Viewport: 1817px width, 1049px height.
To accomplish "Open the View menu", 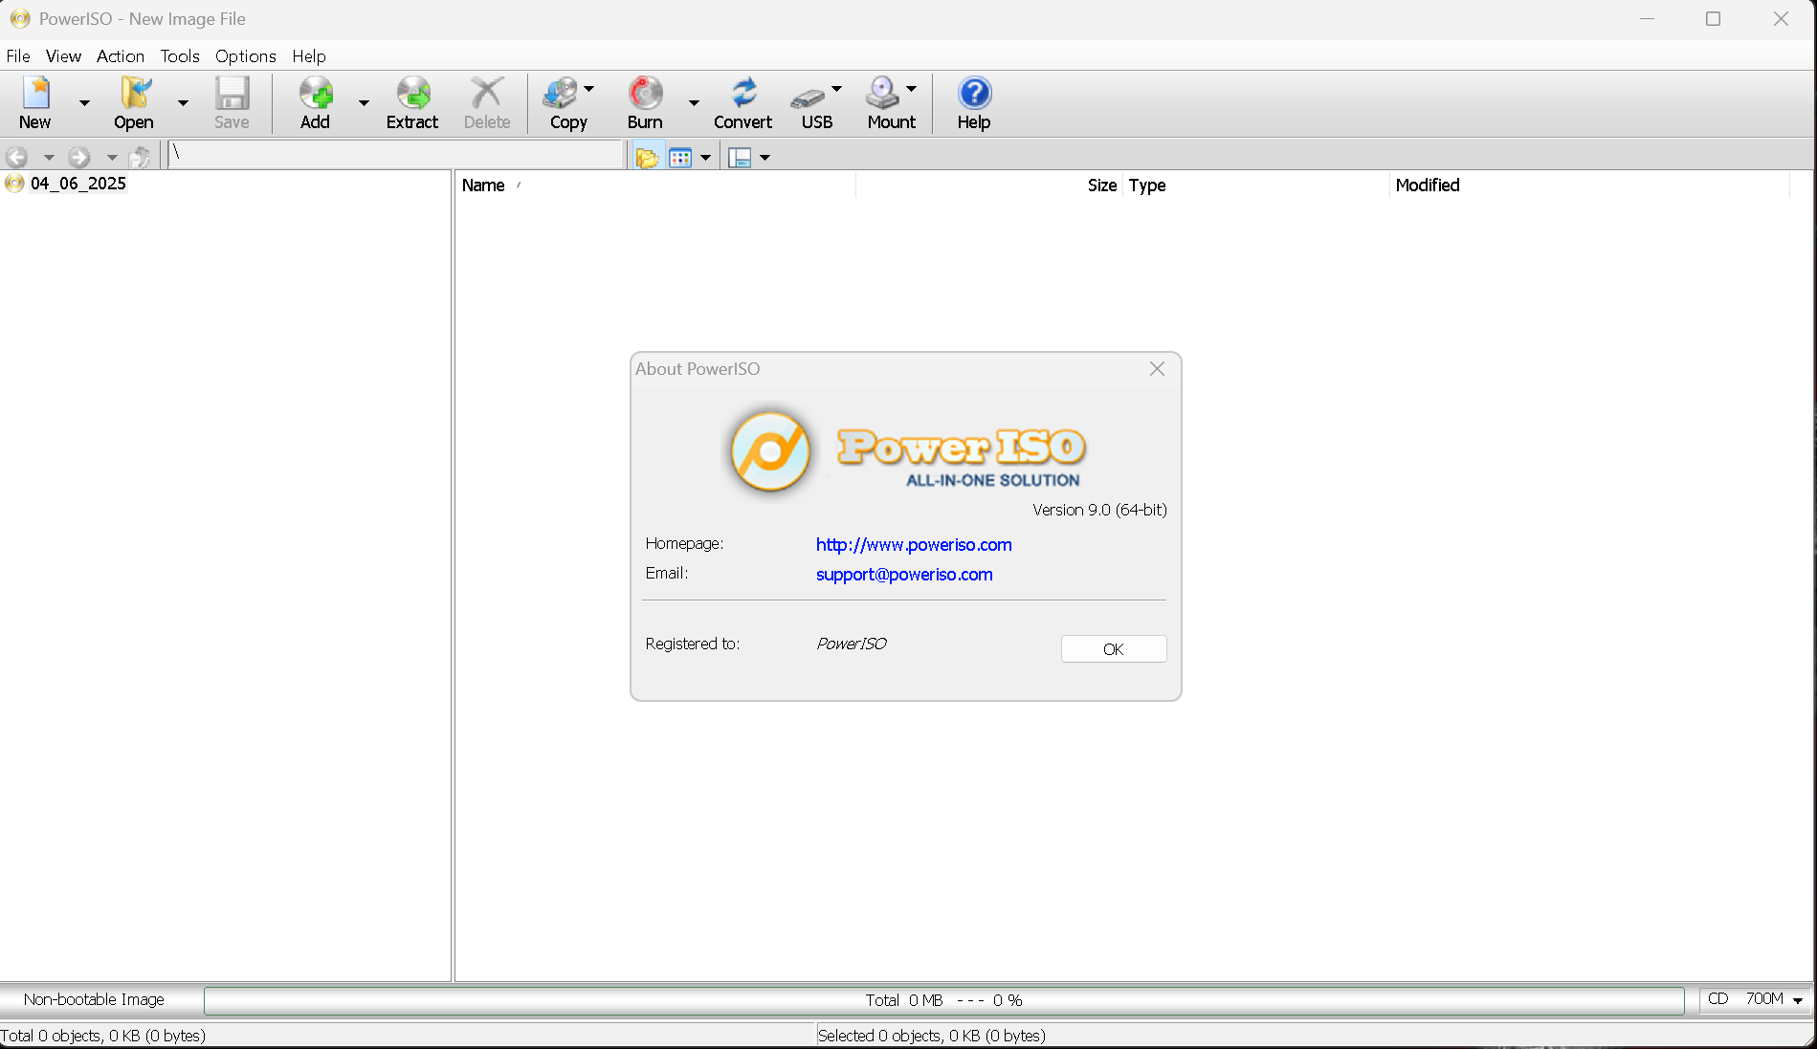I will point(63,56).
